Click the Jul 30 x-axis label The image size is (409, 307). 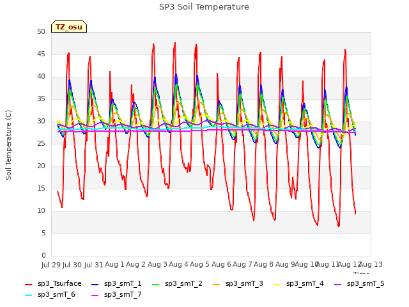click(72, 265)
